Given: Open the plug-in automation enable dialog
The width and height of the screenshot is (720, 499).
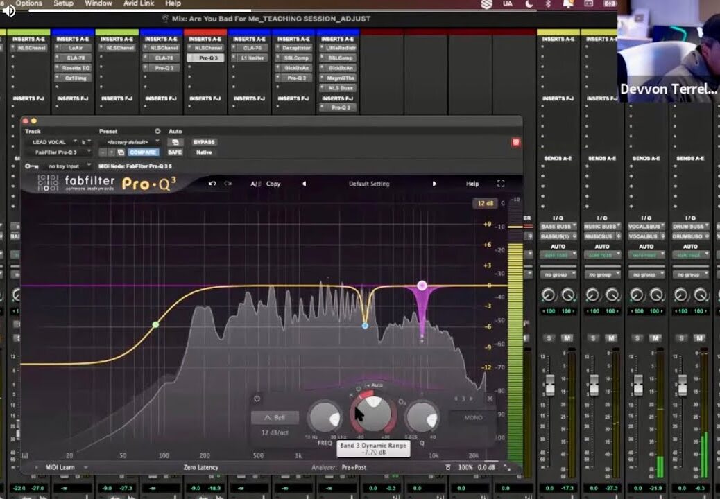Looking at the screenshot, I should [x=175, y=142].
